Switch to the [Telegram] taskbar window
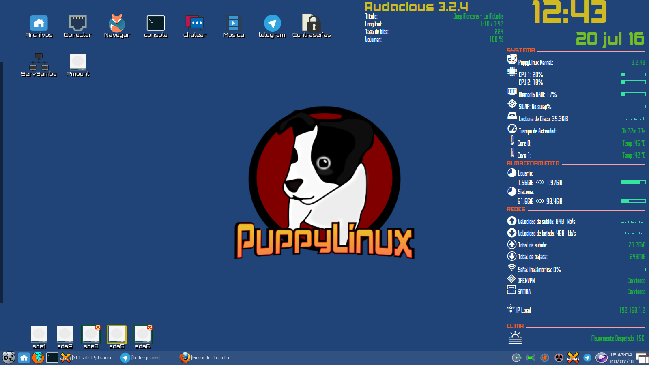Image resolution: width=649 pixels, height=365 pixels. point(140,358)
